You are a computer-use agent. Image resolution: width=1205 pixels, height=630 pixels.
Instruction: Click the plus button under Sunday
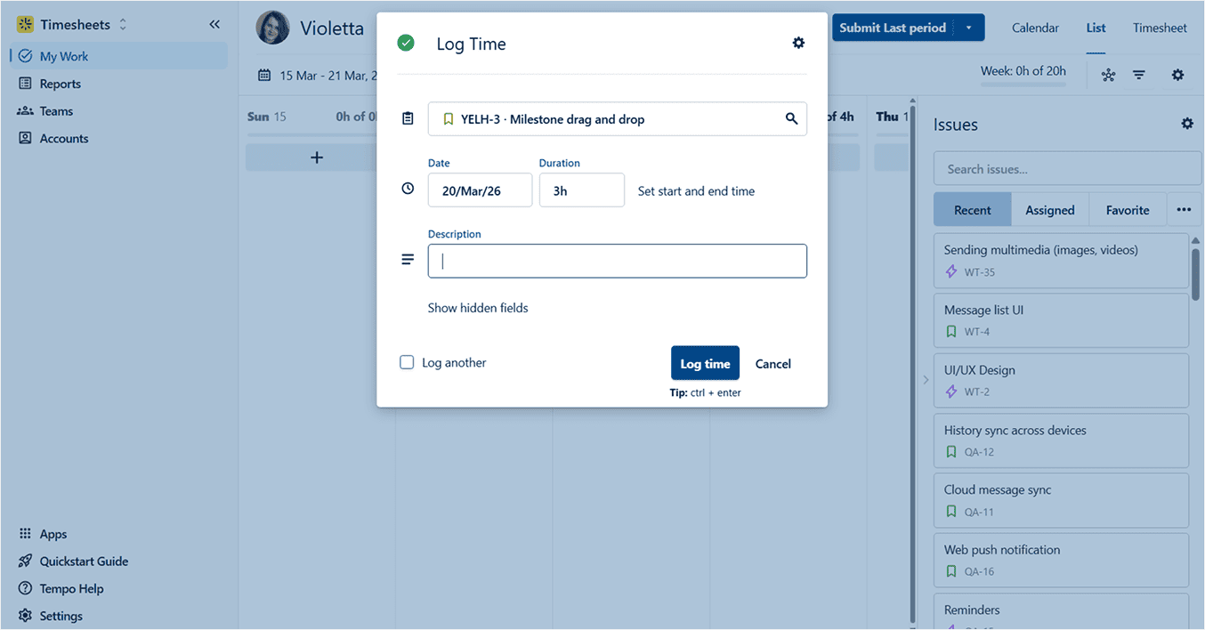(x=316, y=157)
